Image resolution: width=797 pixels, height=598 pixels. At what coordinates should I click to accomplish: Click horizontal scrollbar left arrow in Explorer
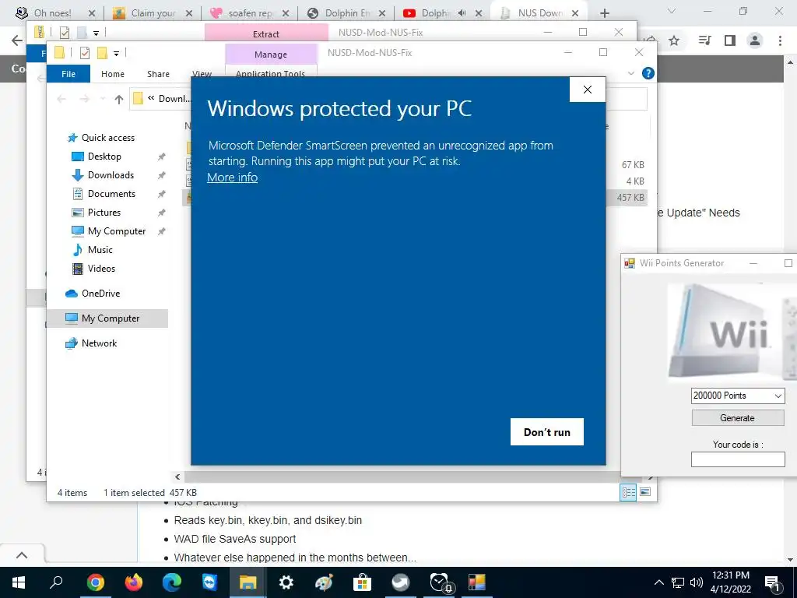[177, 477]
